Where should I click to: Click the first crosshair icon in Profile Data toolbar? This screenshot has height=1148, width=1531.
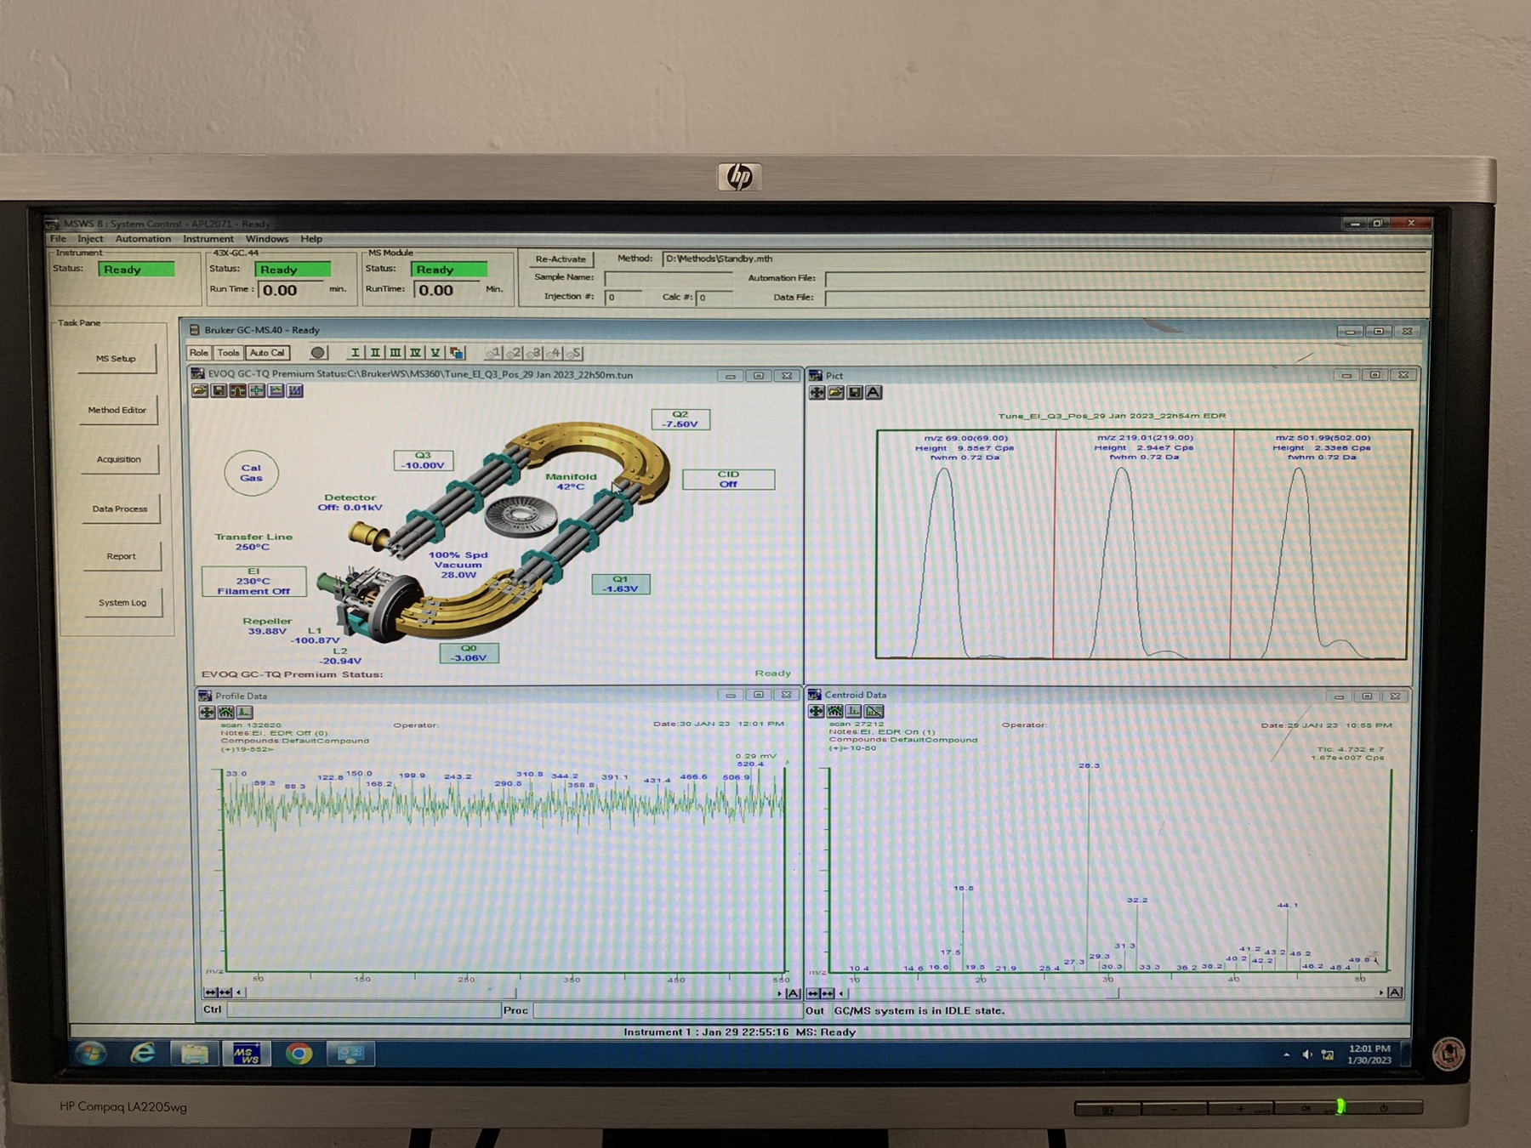coord(207,713)
